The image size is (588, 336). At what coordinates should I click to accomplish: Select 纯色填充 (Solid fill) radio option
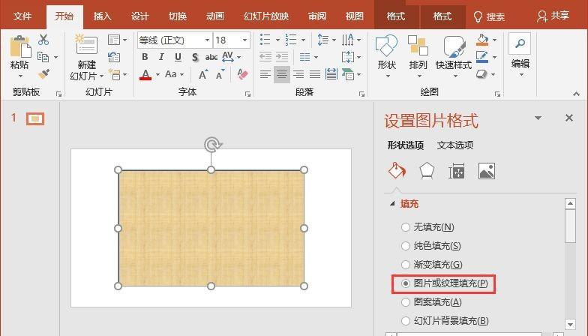[x=406, y=246]
